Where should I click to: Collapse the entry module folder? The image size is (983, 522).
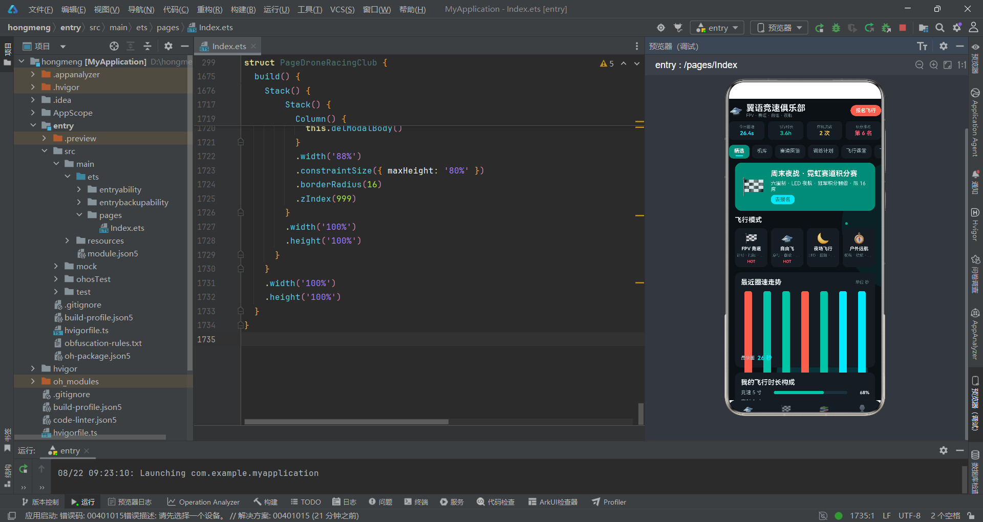click(x=33, y=125)
